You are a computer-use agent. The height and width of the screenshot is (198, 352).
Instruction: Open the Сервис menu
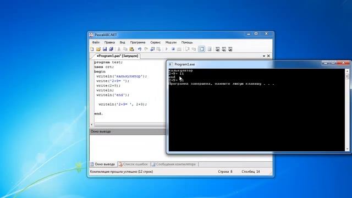click(155, 42)
